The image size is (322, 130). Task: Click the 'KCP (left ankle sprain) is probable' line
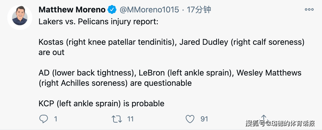(101, 103)
